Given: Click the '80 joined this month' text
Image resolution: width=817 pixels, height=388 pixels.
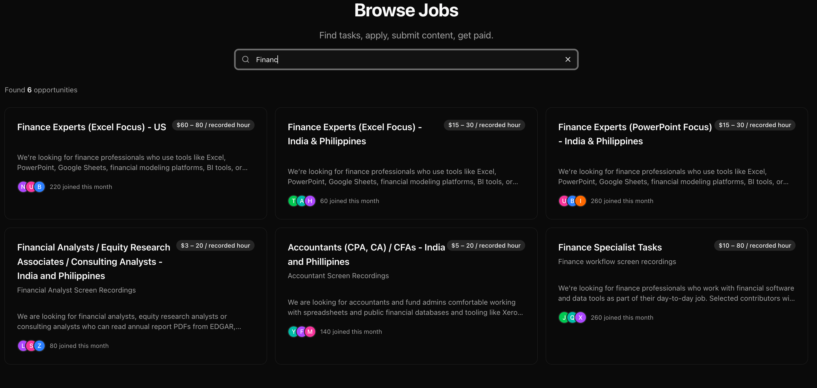Looking at the screenshot, I should coord(79,346).
